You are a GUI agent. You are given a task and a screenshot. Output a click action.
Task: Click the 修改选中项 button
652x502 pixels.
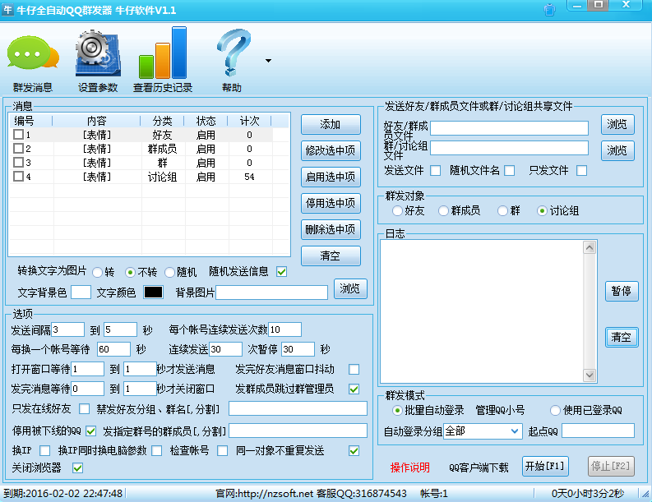[331, 150]
